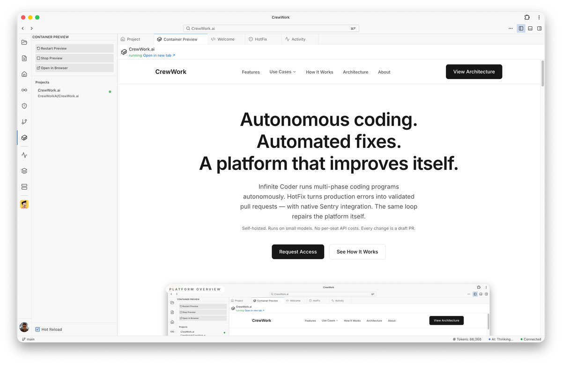
Task: Open the stacked layers sidebar icon
Action: tap(24, 171)
